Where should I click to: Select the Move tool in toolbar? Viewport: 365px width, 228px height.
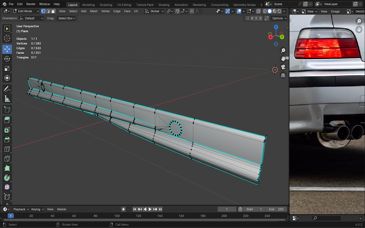coord(7,49)
